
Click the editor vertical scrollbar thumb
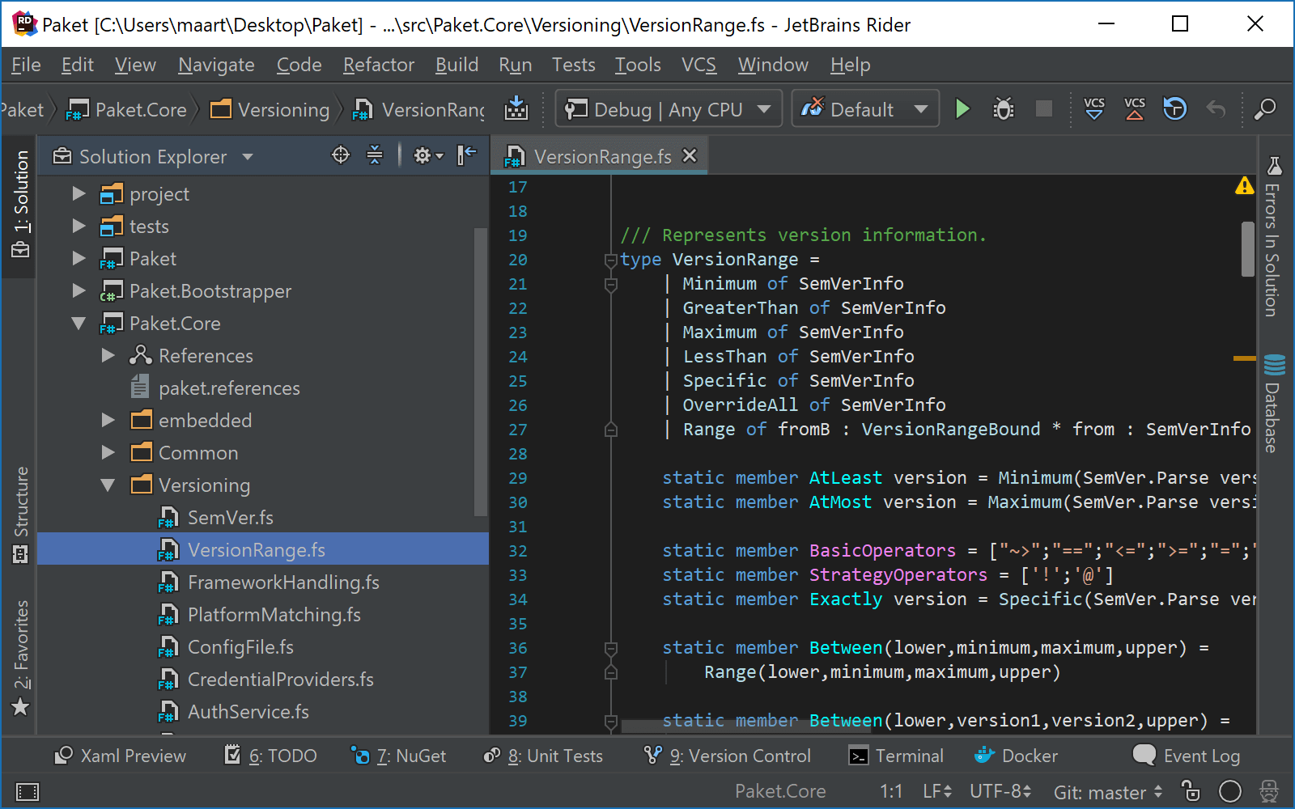1248,248
